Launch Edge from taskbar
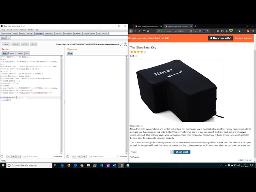The height and width of the screenshot is (192, 256). click(62, 165)
